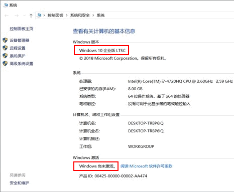Select DESKTOP-TRBP6IQ beside 计算机全名

tap(146, 131)
